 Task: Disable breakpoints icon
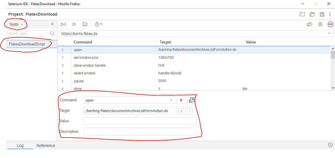[x=309, y=24]
